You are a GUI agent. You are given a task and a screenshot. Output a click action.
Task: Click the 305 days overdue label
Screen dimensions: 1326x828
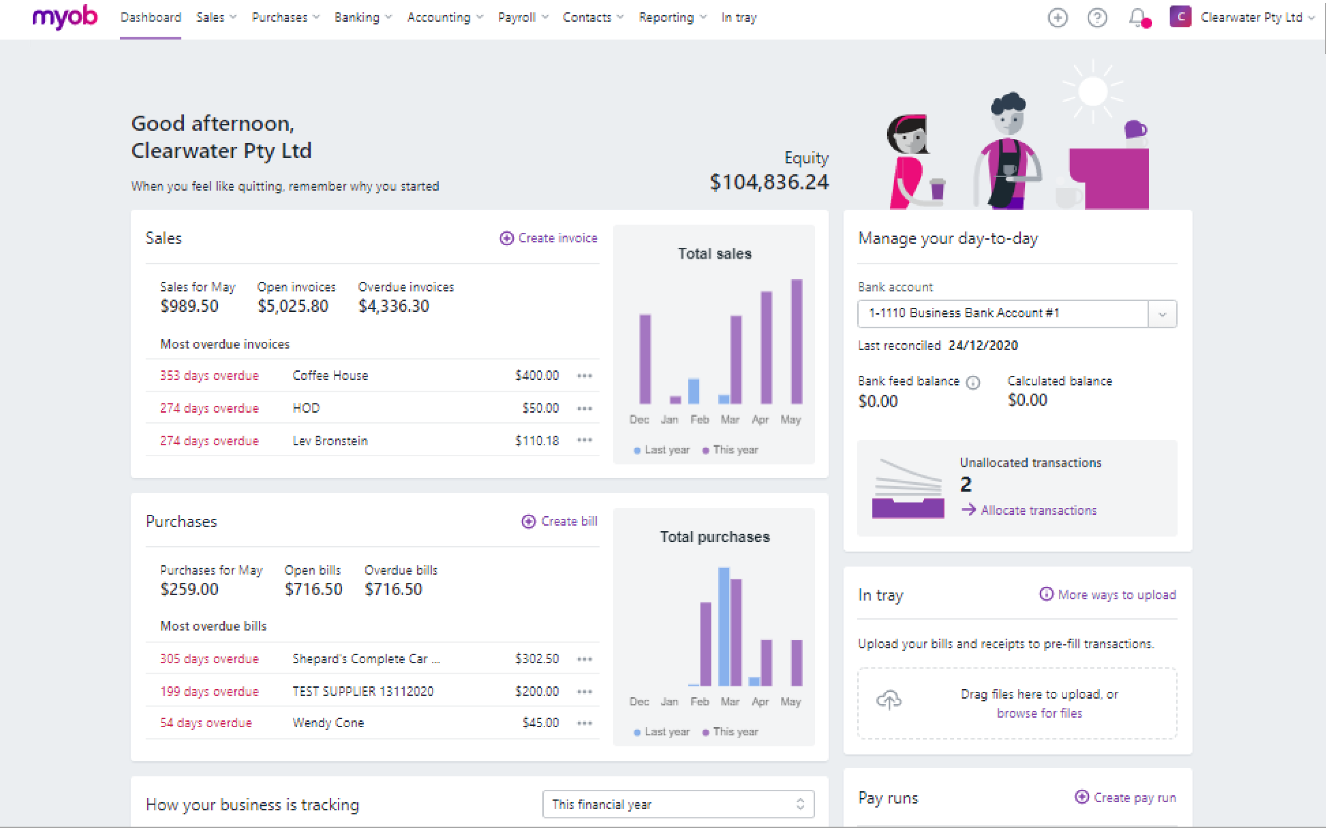(x=209, y=659)
